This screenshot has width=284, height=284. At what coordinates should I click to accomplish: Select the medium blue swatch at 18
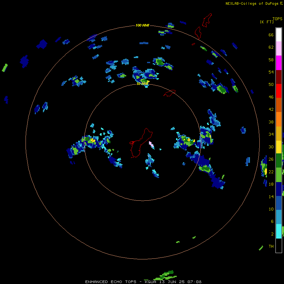coord(279,203)
